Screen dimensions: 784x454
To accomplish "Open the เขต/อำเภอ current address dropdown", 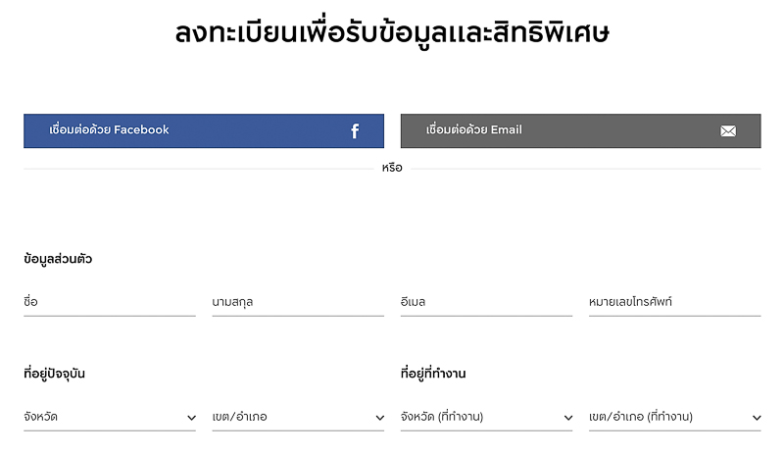I will coord(298,417).
